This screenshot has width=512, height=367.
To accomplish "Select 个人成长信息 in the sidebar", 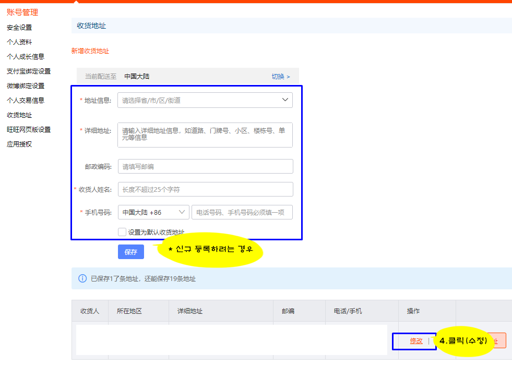I will [x=26, y=56].
